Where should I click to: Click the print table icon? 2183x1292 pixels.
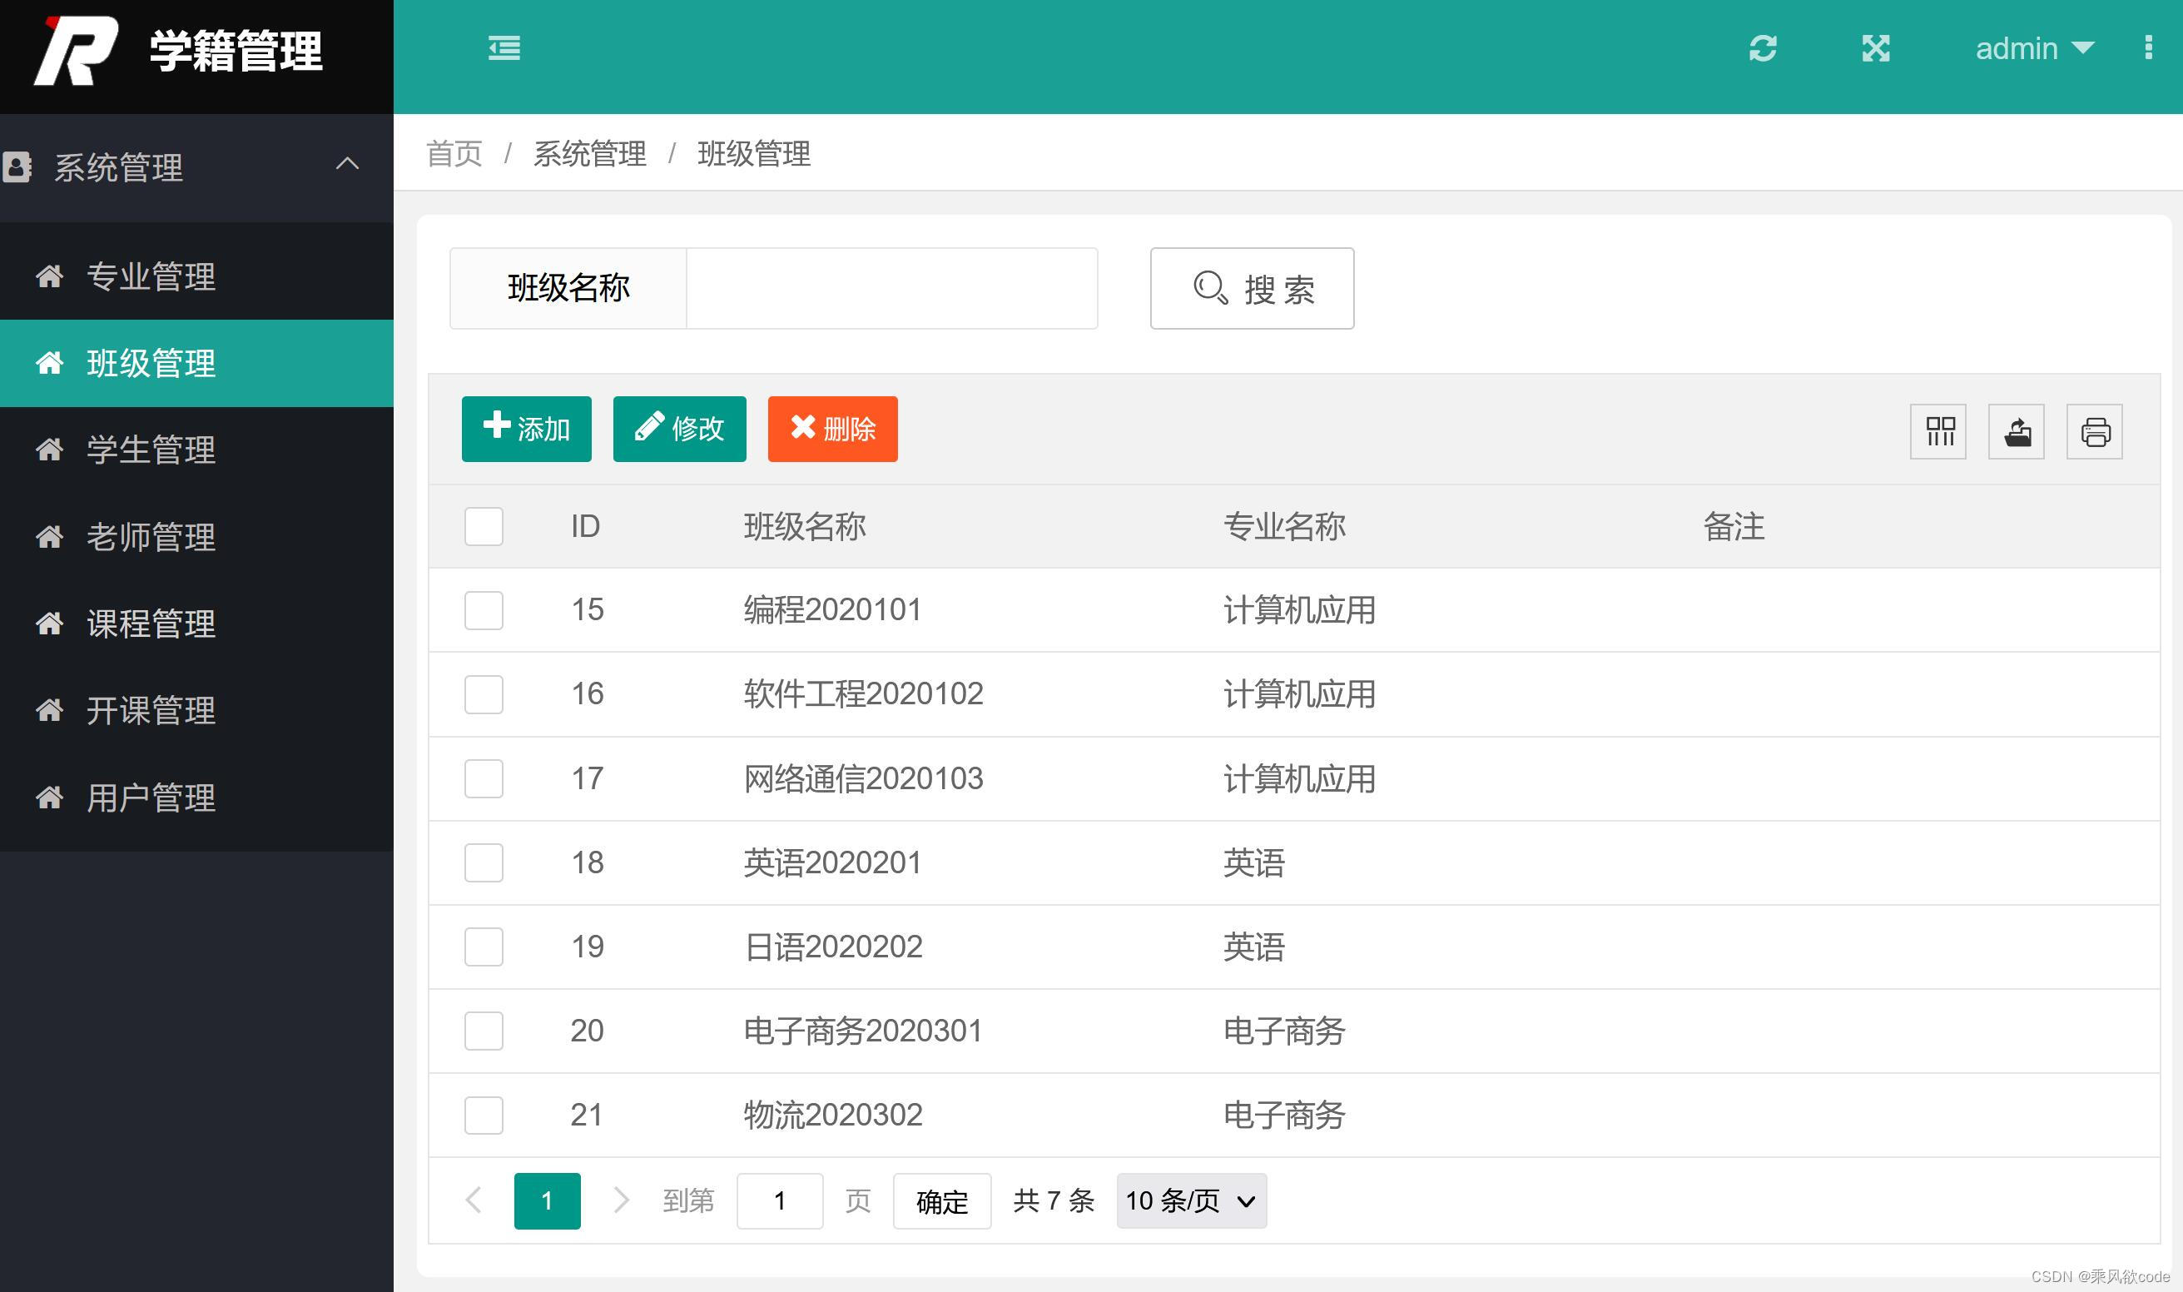2095,431
